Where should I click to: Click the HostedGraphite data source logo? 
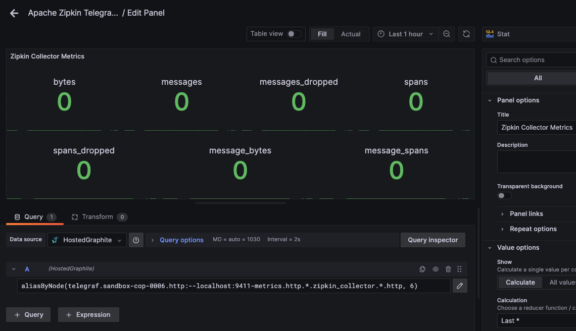[55, 240]
